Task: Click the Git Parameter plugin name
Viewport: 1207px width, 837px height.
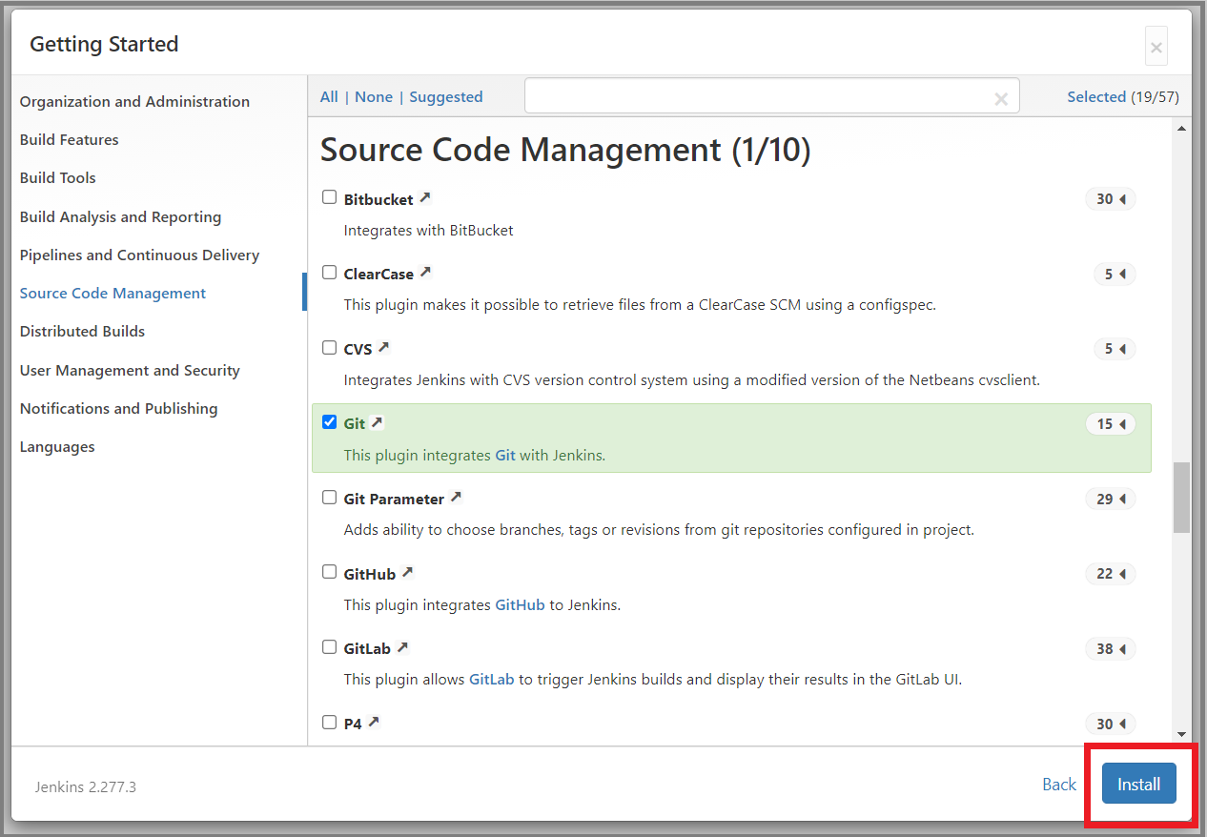Action: point(394,499)
